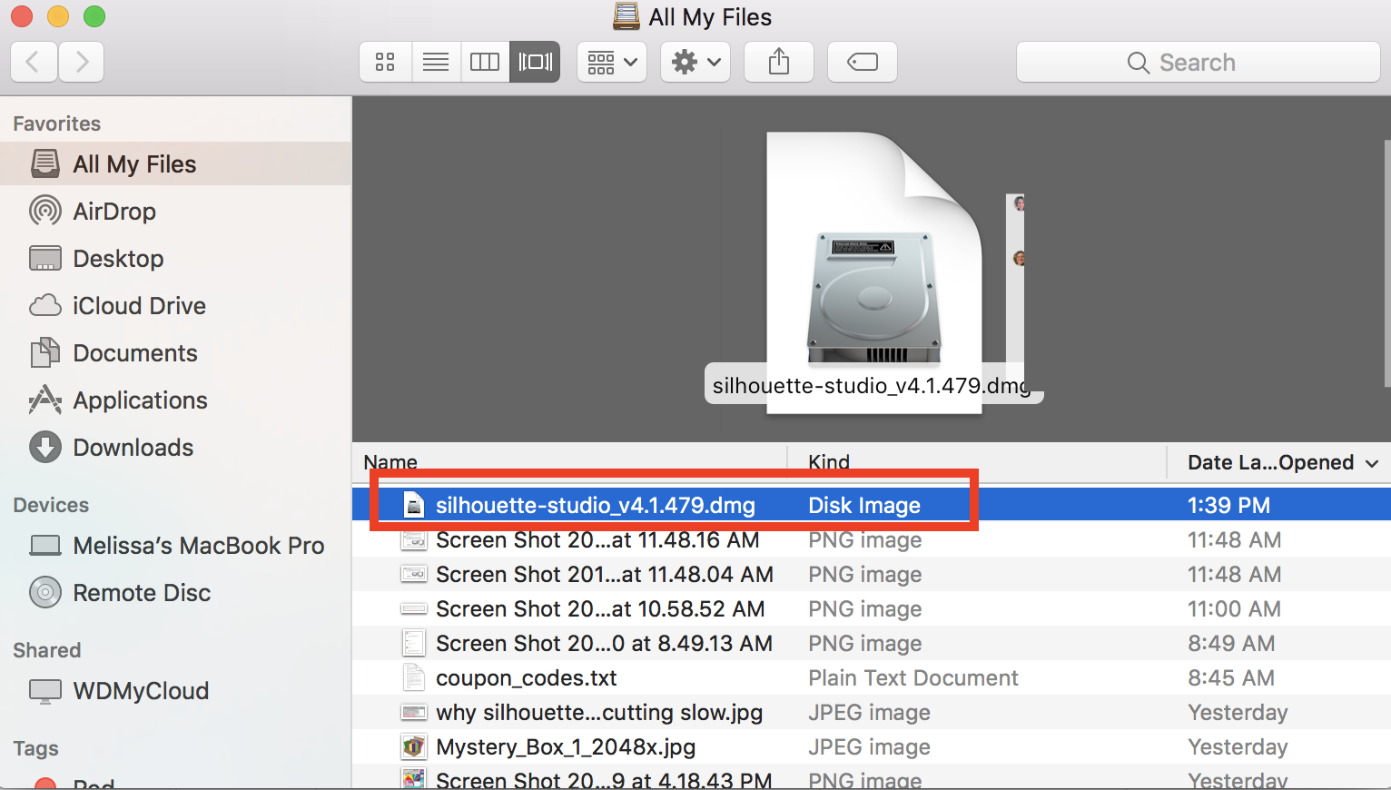Open the item arrangement dropdown
Viewport: 1391px width, 790px height.
tap(611, 61)
